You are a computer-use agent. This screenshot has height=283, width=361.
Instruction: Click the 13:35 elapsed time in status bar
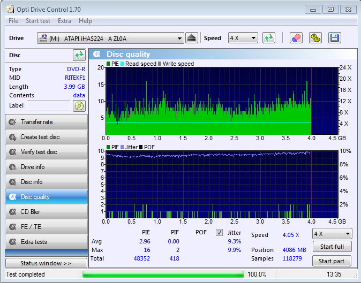pos(334,274)
